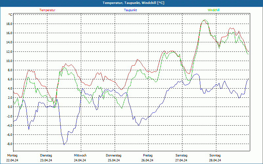Viewport: 263px width, 164px height.
Task: Click the 18,0 y-axis value
Action: pos(9,24)
